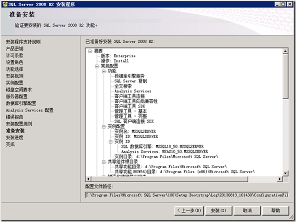Image resolution: width=296 pixels, height=222 pixels.
Task: Select SQL 数据库引擎: MSSQL10_50.MSSQLSERVER row
Action: coord(162,147)
